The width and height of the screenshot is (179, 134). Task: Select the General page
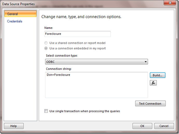[20, 14]
